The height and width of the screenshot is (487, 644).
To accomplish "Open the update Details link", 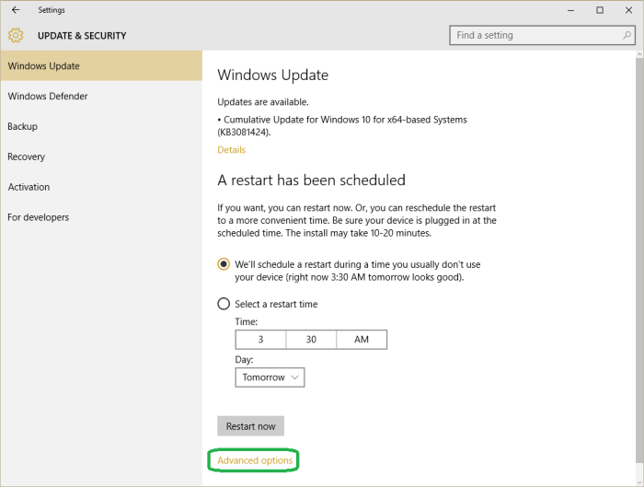I will point(231,149).
